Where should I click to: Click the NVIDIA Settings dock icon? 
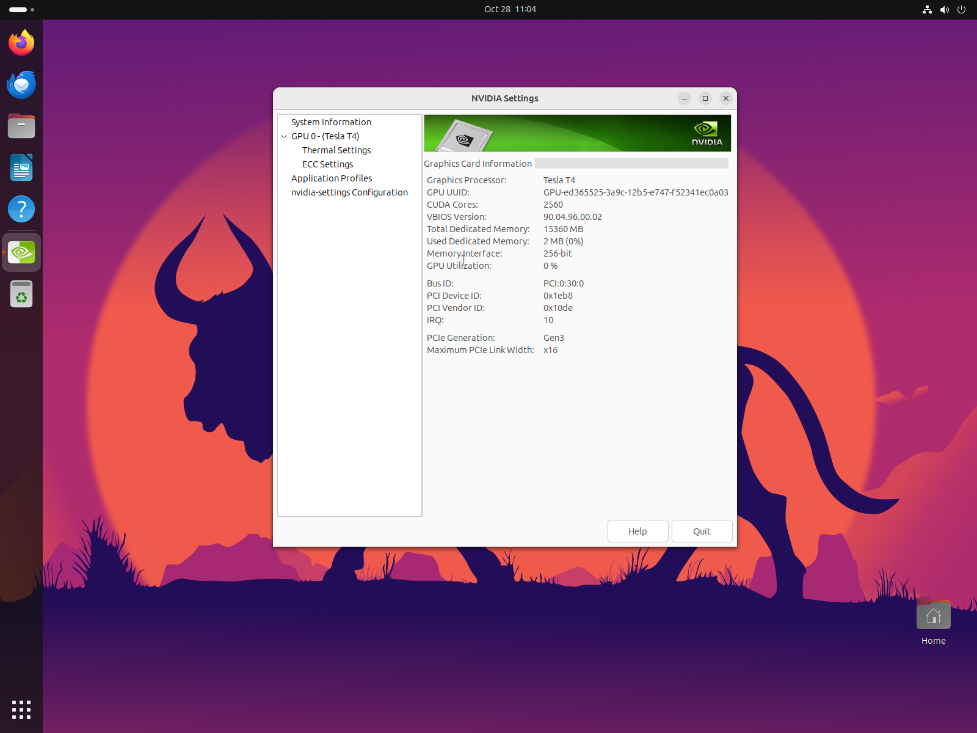pyautogui.click(x=21, y=252)
